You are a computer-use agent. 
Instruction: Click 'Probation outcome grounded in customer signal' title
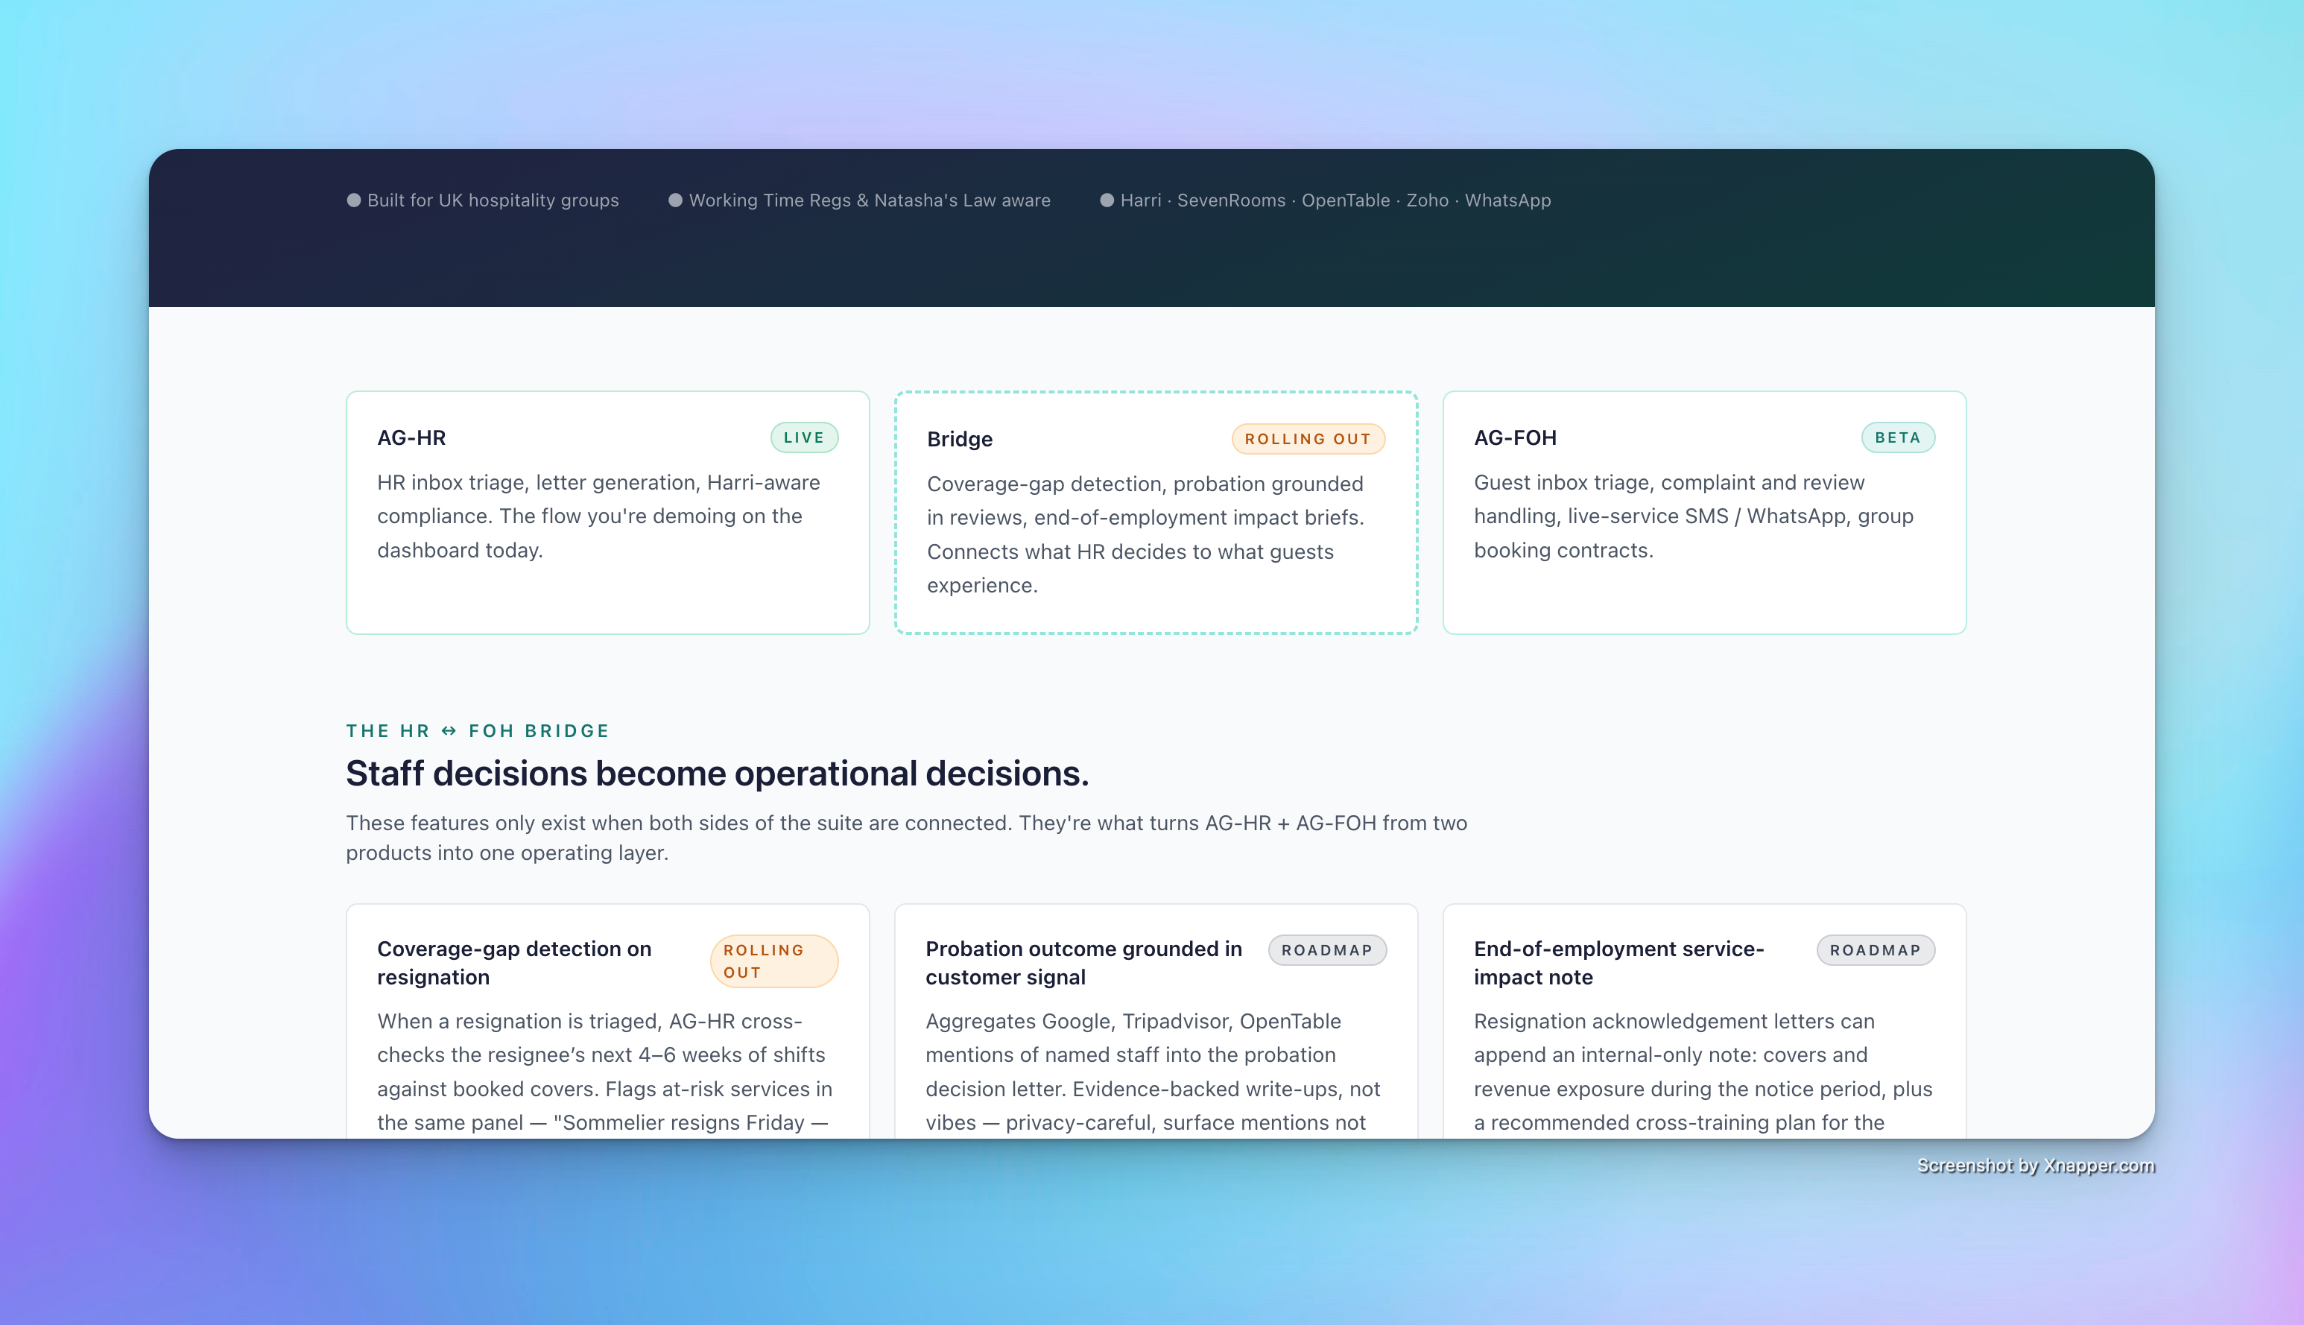point(1083,963)
